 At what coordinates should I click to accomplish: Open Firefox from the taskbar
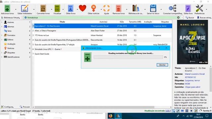pos(110,116)
